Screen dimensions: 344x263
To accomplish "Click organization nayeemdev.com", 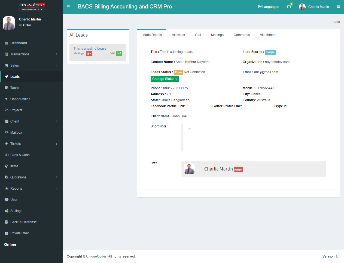I will pos(277,62).
